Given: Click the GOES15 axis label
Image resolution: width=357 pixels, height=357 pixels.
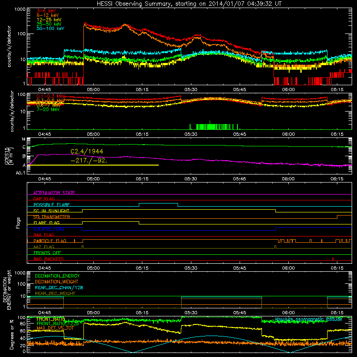Looking at the screenshot, I should tap(9, 156).
